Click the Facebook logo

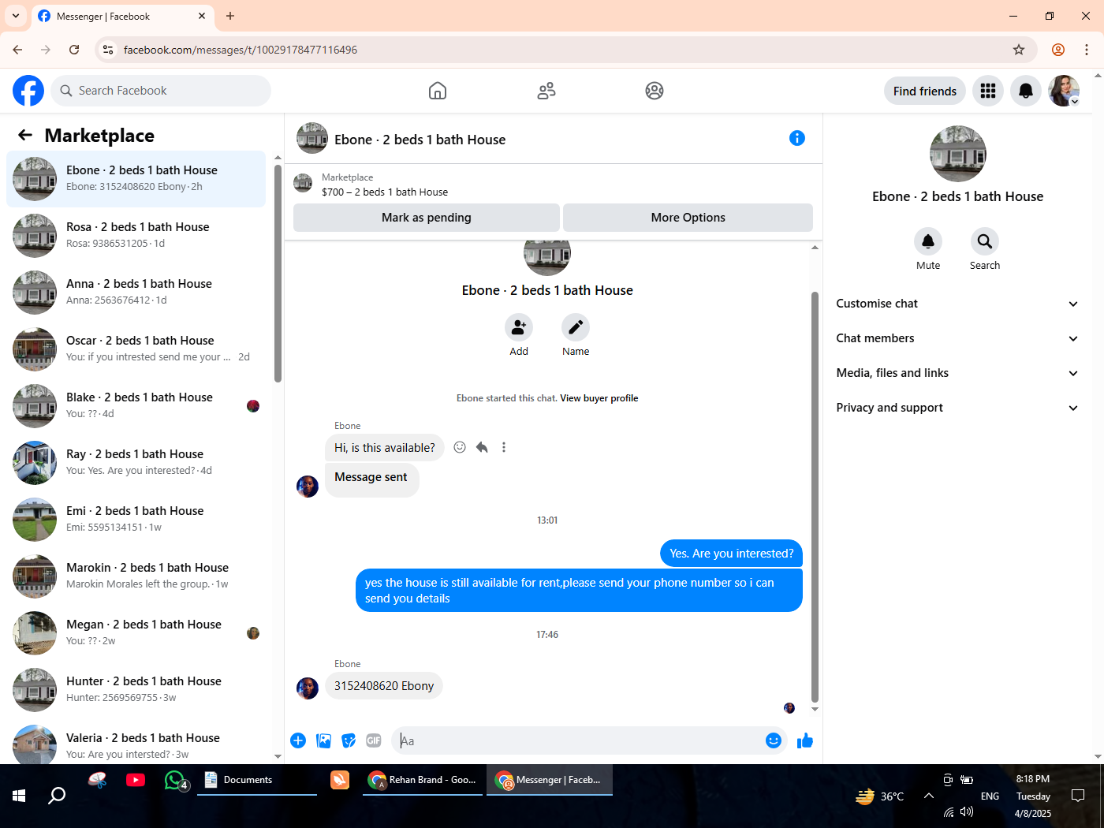pos(28,91)
